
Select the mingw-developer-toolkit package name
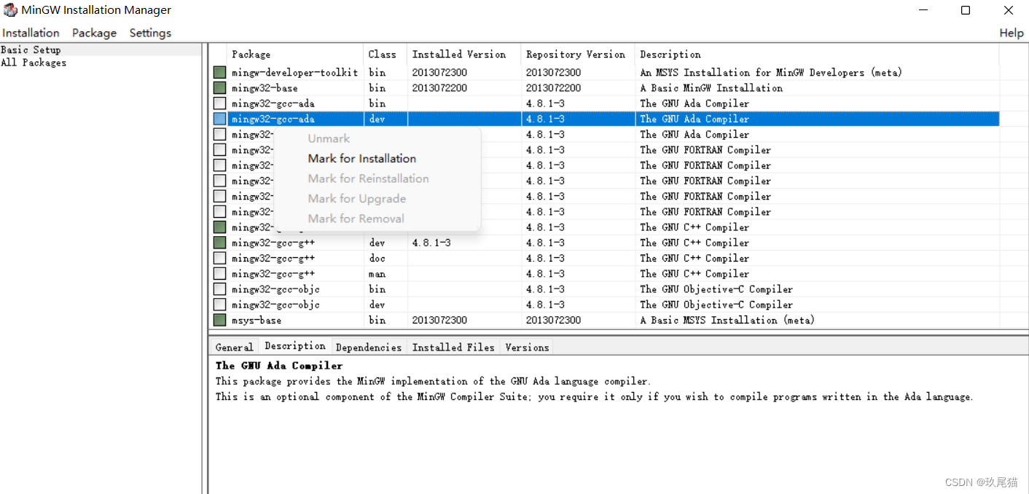[295, 72]
